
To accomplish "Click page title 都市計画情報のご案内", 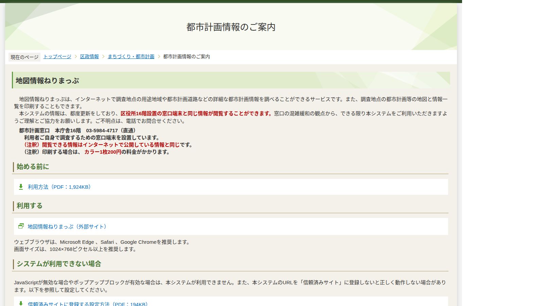I will click(231, 27).
